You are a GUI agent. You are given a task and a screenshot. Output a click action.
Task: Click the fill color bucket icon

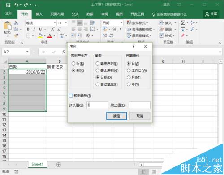[40, 35]
